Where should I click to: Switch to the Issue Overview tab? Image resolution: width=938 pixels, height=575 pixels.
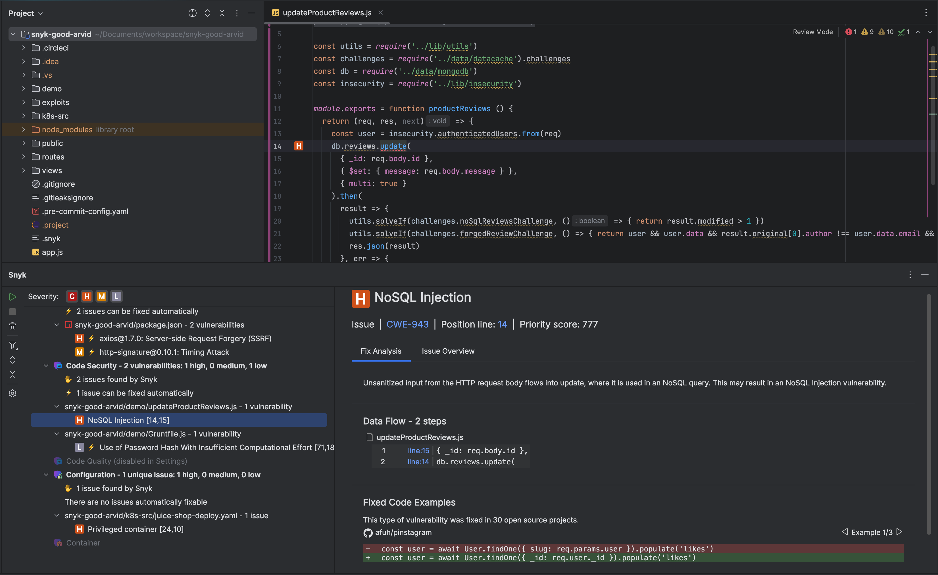coord(448,351)
